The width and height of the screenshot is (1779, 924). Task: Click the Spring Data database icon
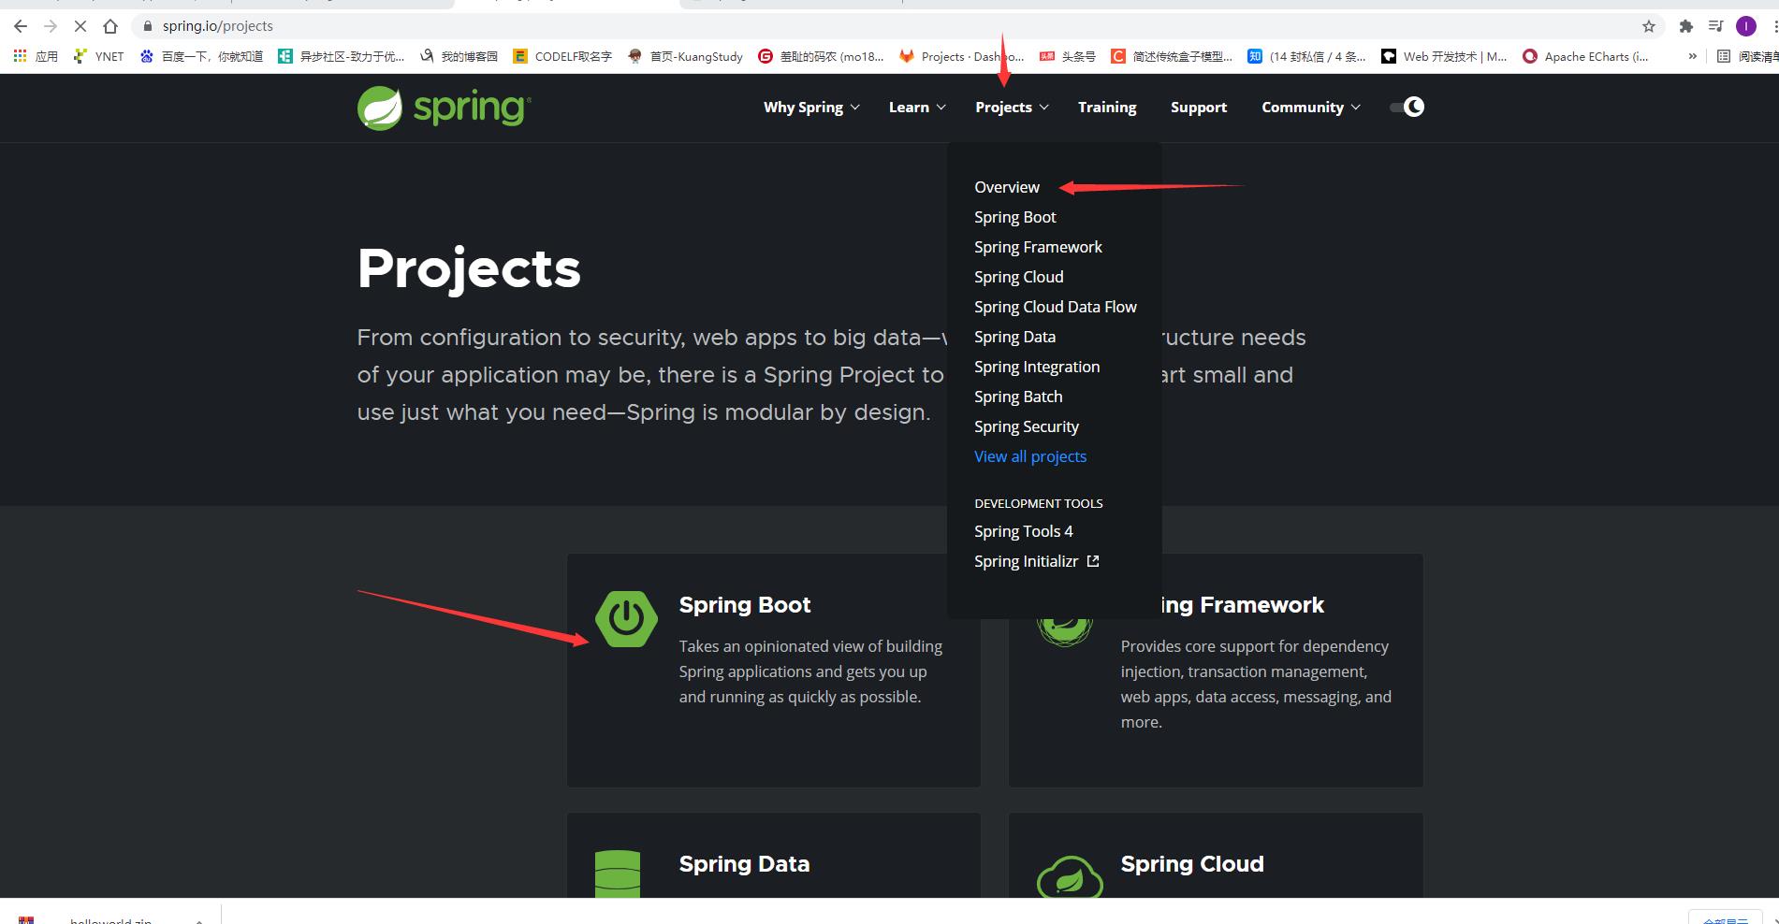(618, 873)
